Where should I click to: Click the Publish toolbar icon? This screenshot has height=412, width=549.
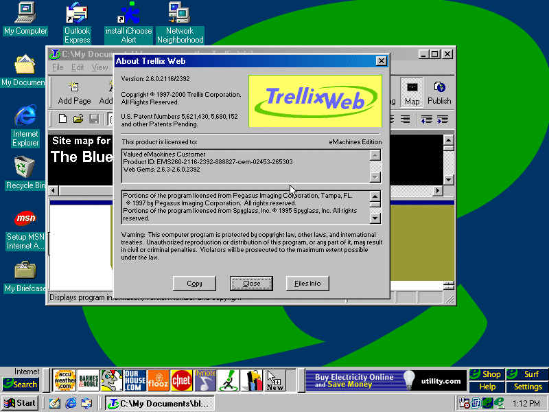coord(439,92)
